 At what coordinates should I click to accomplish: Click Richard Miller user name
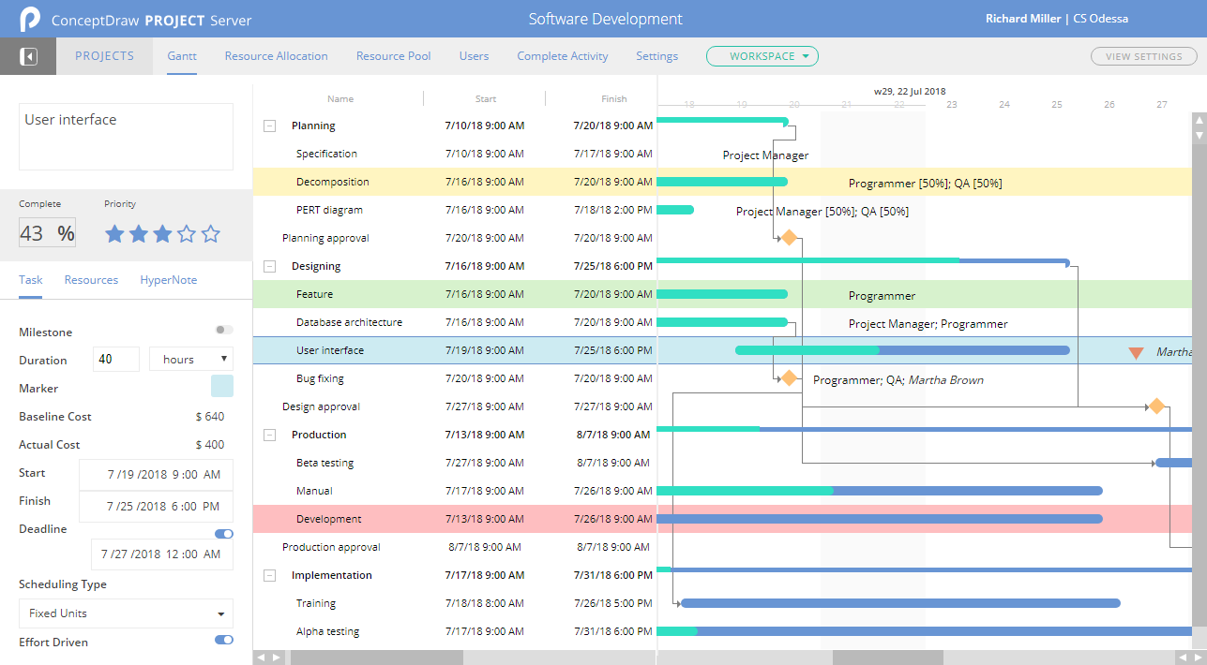1023,19
